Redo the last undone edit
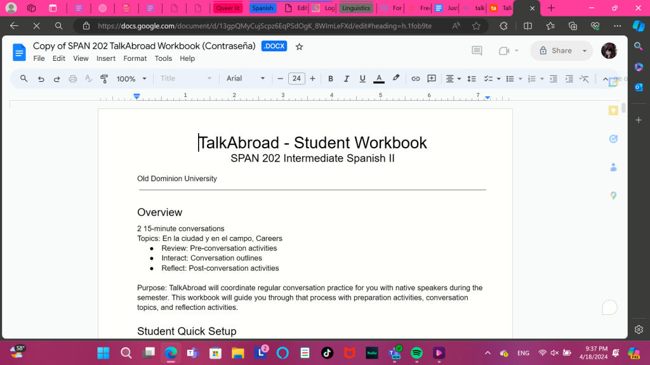Image resolution: width=650 pixels, height=365 pixels. [x=56, y=79]
